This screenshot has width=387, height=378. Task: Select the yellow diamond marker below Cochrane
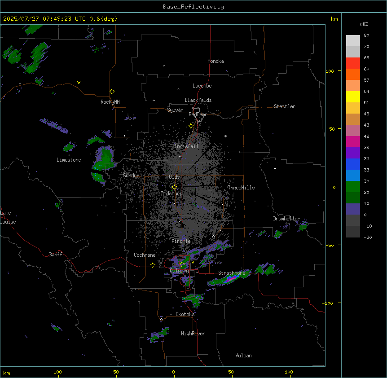[153, 265]
